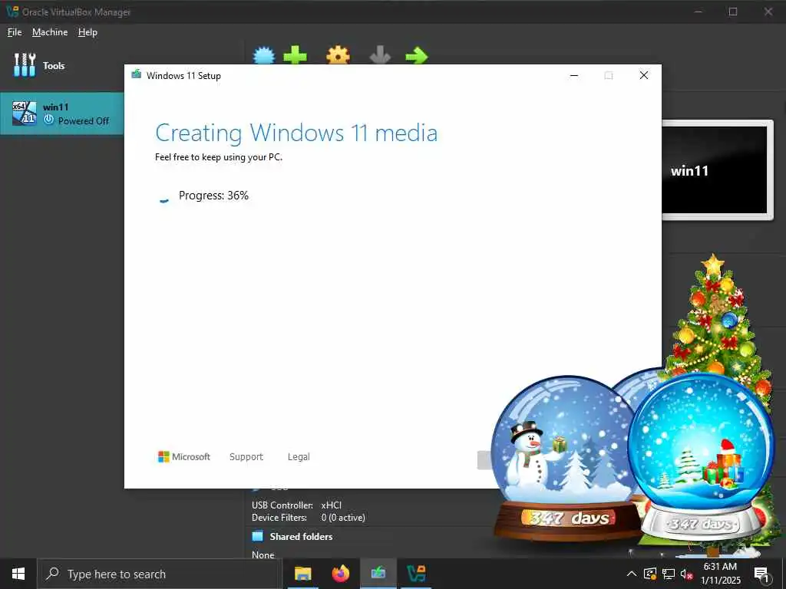Minimize the Windows 11 Setup window
Screen dimensions: 786x589
(574, 76)
